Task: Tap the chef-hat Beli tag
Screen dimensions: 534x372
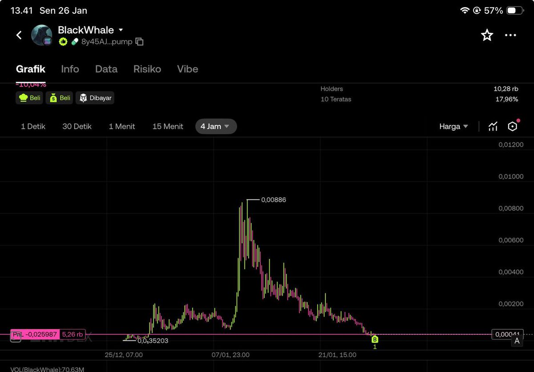Action: coord(29,98)
